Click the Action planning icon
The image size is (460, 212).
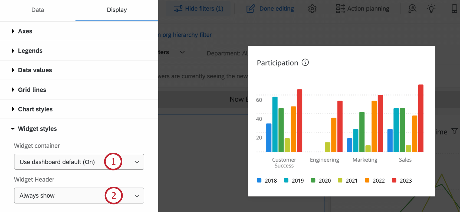[x=340, y=9]
